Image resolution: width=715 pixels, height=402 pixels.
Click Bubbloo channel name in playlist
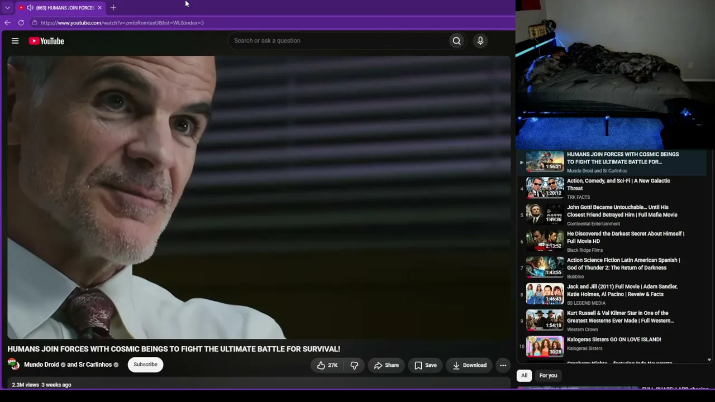click(x=575, y=277)
